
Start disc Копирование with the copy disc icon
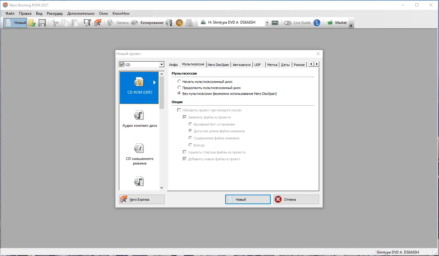click(x=134, y=22)
